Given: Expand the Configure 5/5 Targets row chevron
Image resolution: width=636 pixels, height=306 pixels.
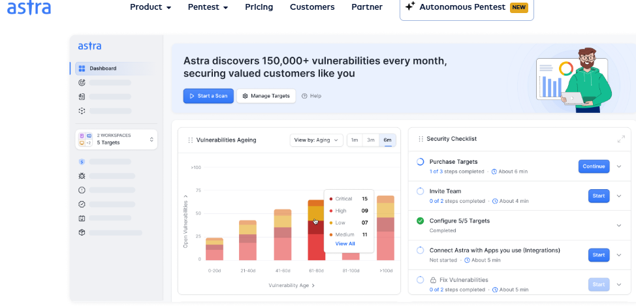Looking at the screenshot, I should (619, 226).
